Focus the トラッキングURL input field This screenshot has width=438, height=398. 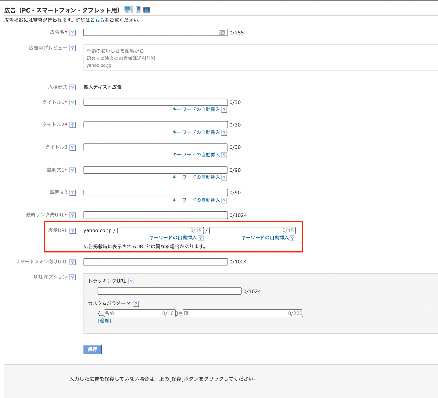point(170,291)
